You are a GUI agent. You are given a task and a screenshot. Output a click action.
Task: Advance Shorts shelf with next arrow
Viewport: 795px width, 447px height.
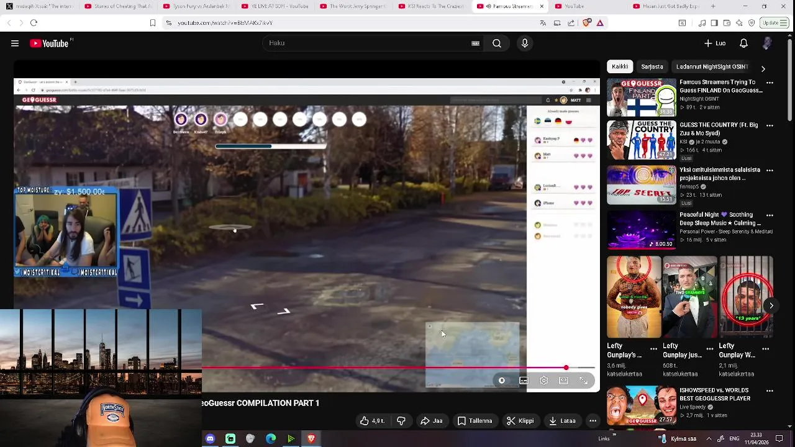[771, 305]
